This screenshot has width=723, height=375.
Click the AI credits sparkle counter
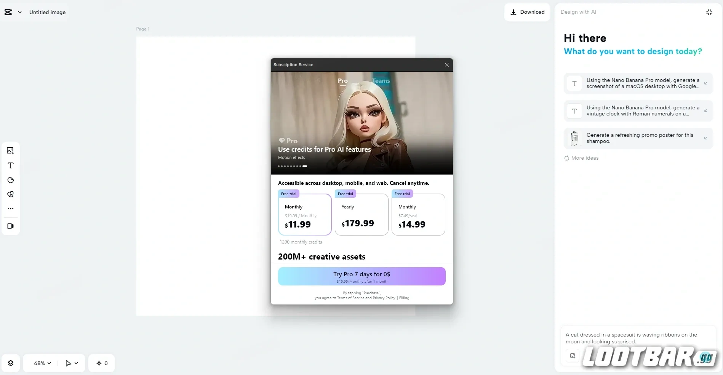[102, 363]
